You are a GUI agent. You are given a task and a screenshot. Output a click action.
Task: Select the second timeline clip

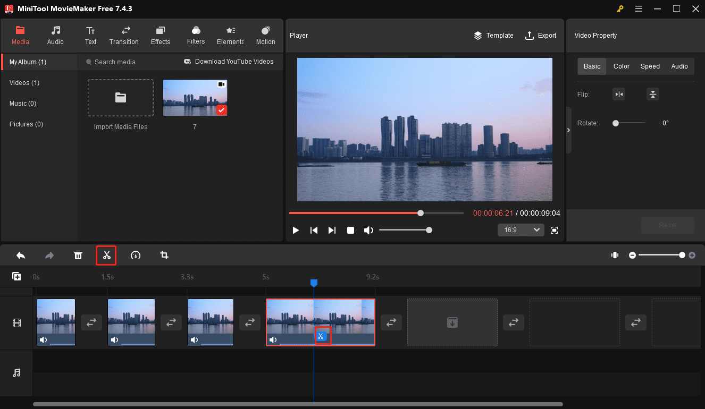[131, 322]
